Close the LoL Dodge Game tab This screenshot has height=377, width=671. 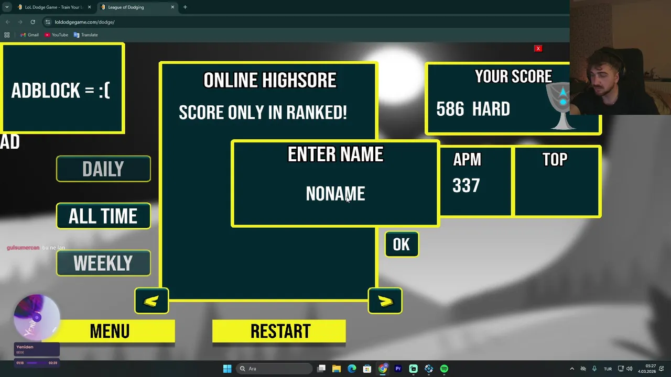[x=90, y=7]
